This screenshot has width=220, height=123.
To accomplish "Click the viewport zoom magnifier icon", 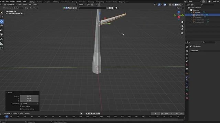I will coord(182,22).
